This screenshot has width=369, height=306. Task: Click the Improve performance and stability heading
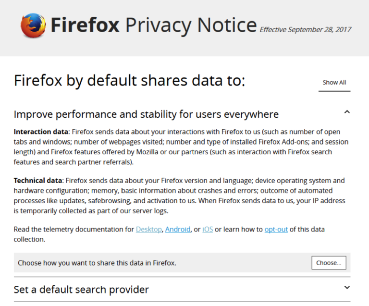146,114
